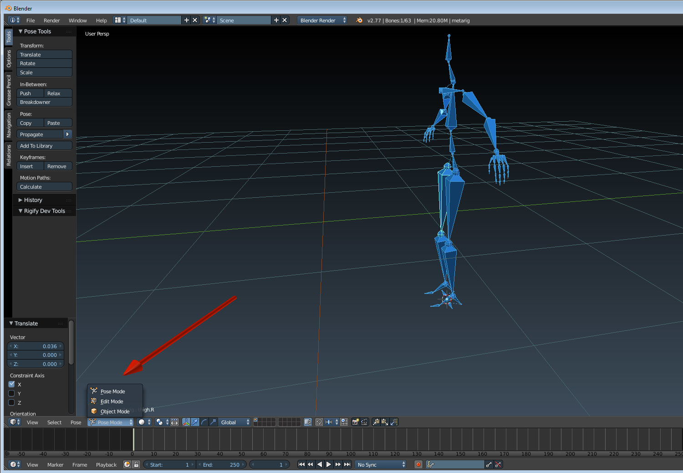This screenshot has height=473, width=683.
Task: Click the OpenGL render animation clapper icon
Action: [364, 422]
